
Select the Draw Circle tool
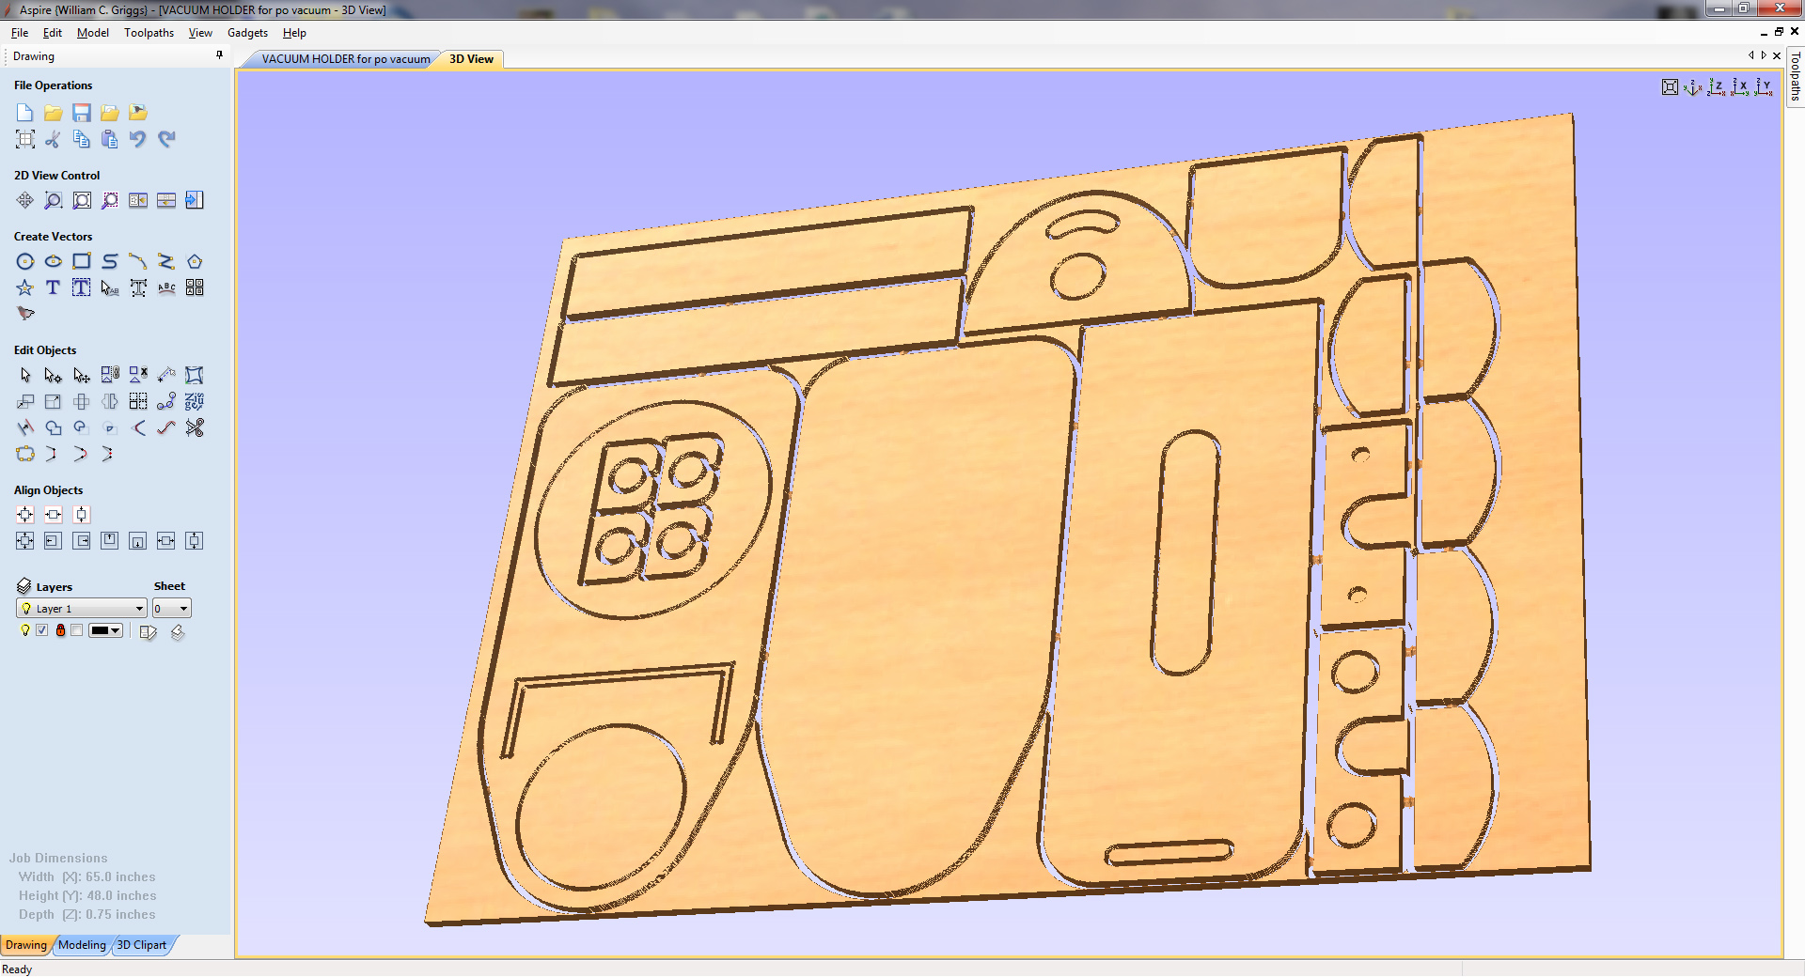(25, 261)
